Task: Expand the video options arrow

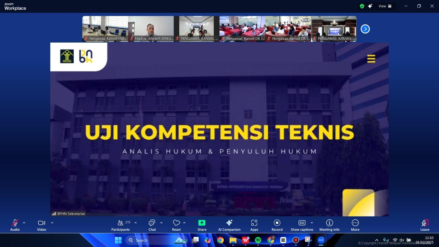Action: [52, 223]
